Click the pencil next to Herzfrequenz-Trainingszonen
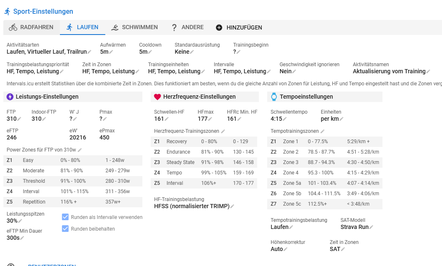The image size is (442, 266). point(223,131)
